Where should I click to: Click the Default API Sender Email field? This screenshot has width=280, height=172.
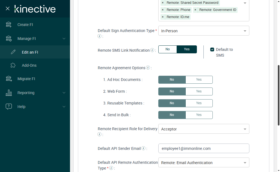point(204,148)
